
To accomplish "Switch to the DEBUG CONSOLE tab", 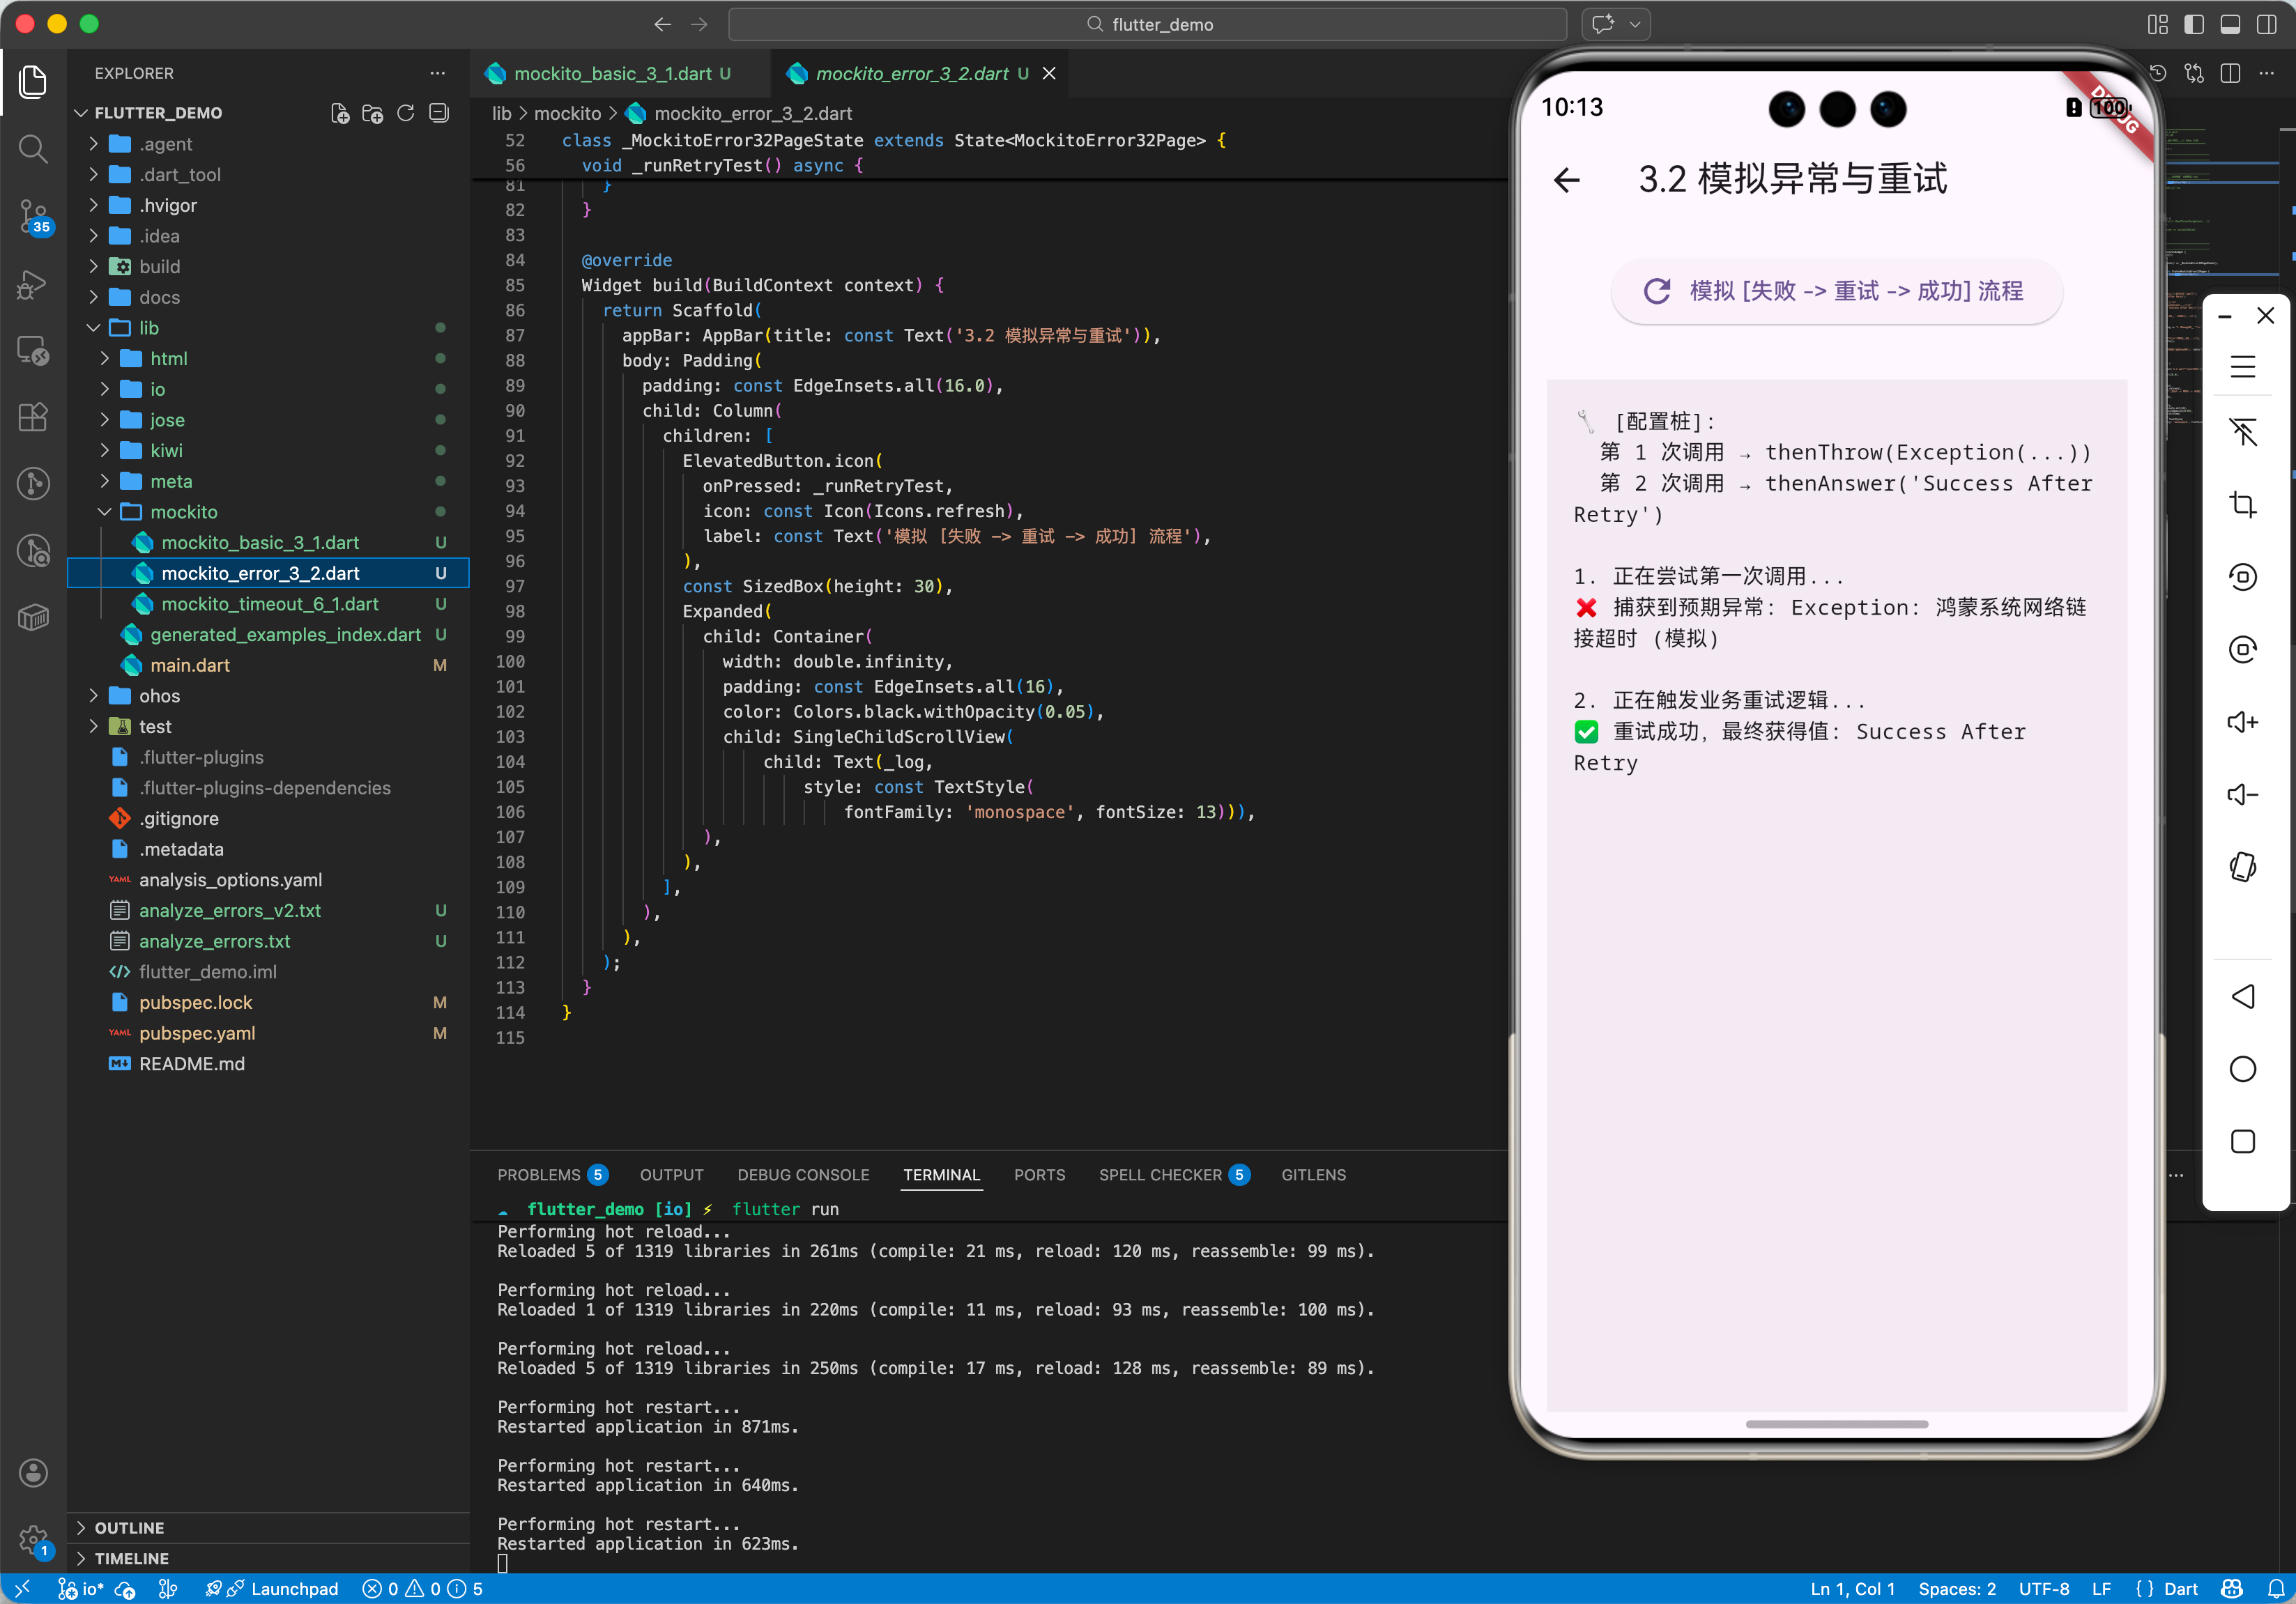I will click(x=802, y=1174).
